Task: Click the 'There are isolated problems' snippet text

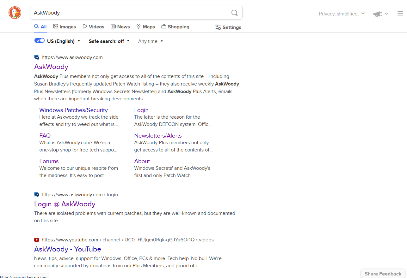Action: [135, 217]
